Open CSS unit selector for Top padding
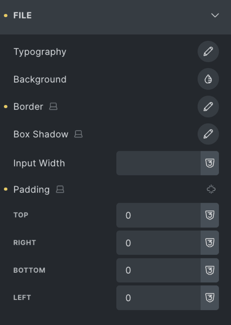Image resolution: width=231 pixels, height=325 pixels. point(210,215)
